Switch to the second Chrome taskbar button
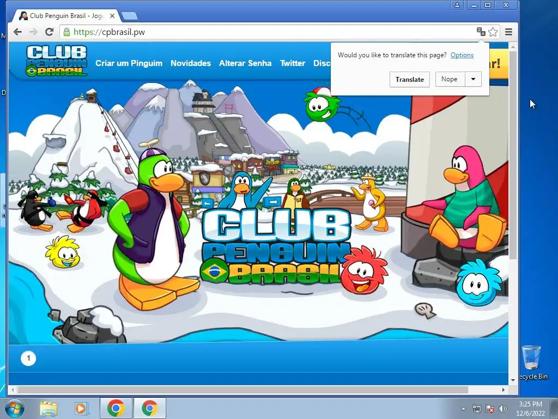The width and height of the screenshot is (558, 419). 150,408
